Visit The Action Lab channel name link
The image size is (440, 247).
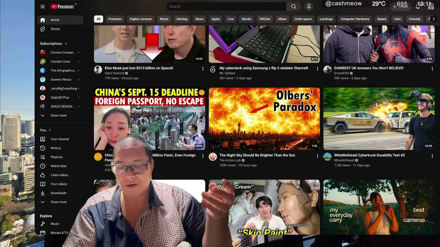230,161
